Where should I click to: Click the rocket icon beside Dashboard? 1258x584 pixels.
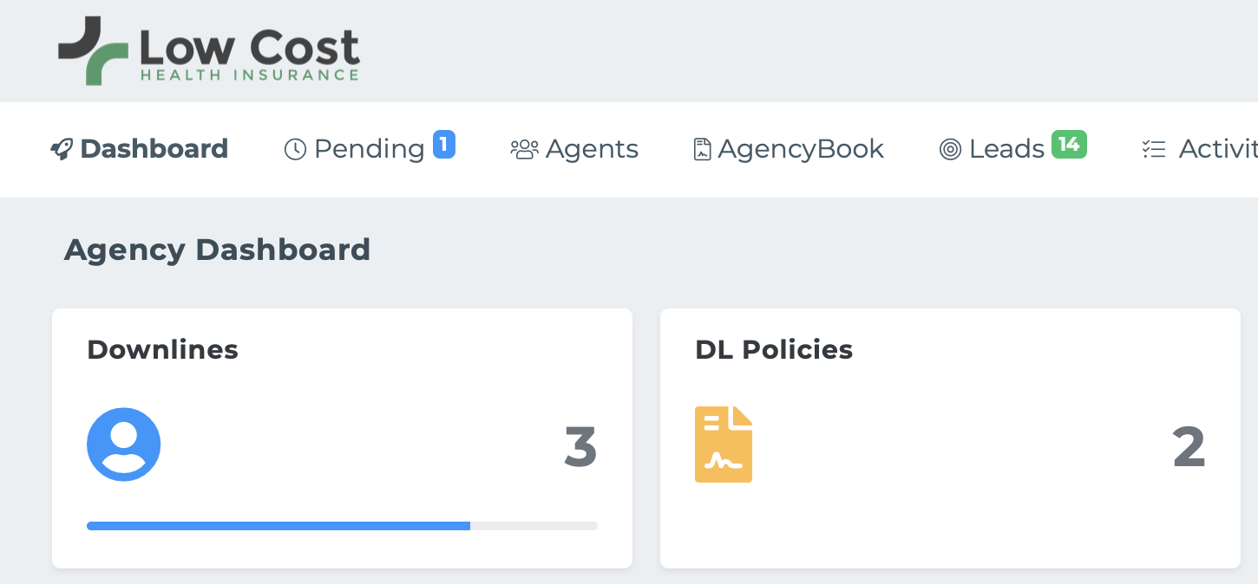[62, 149]
